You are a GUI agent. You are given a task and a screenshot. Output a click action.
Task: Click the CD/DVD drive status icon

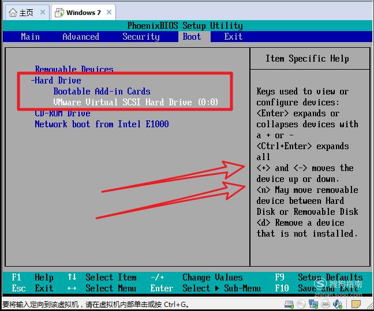[x=301, y=304]
